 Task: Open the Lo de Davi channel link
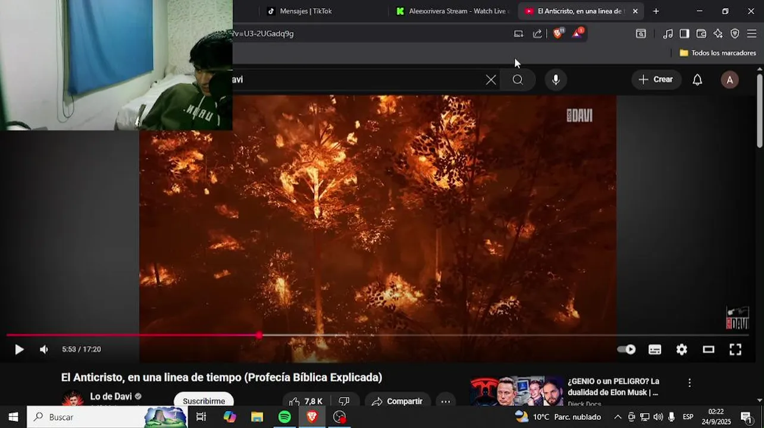111,396
